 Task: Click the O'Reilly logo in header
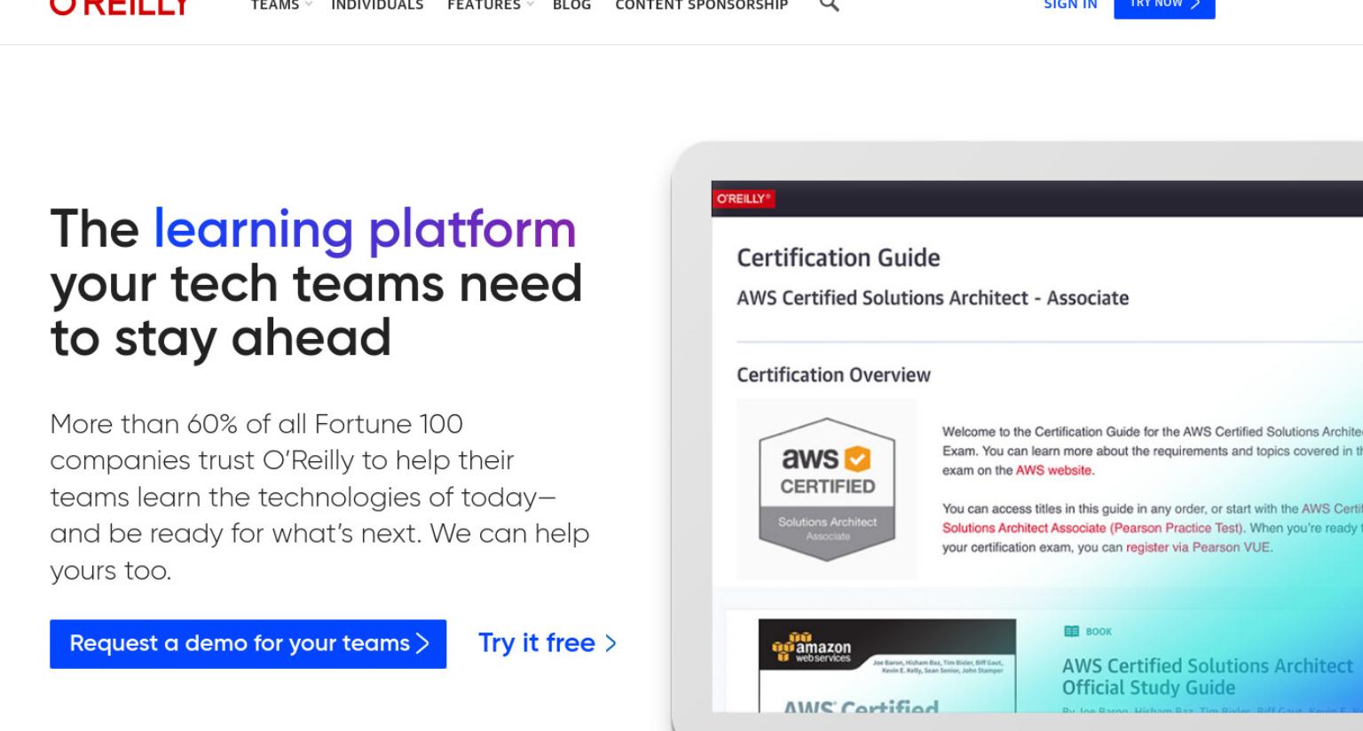121,6
